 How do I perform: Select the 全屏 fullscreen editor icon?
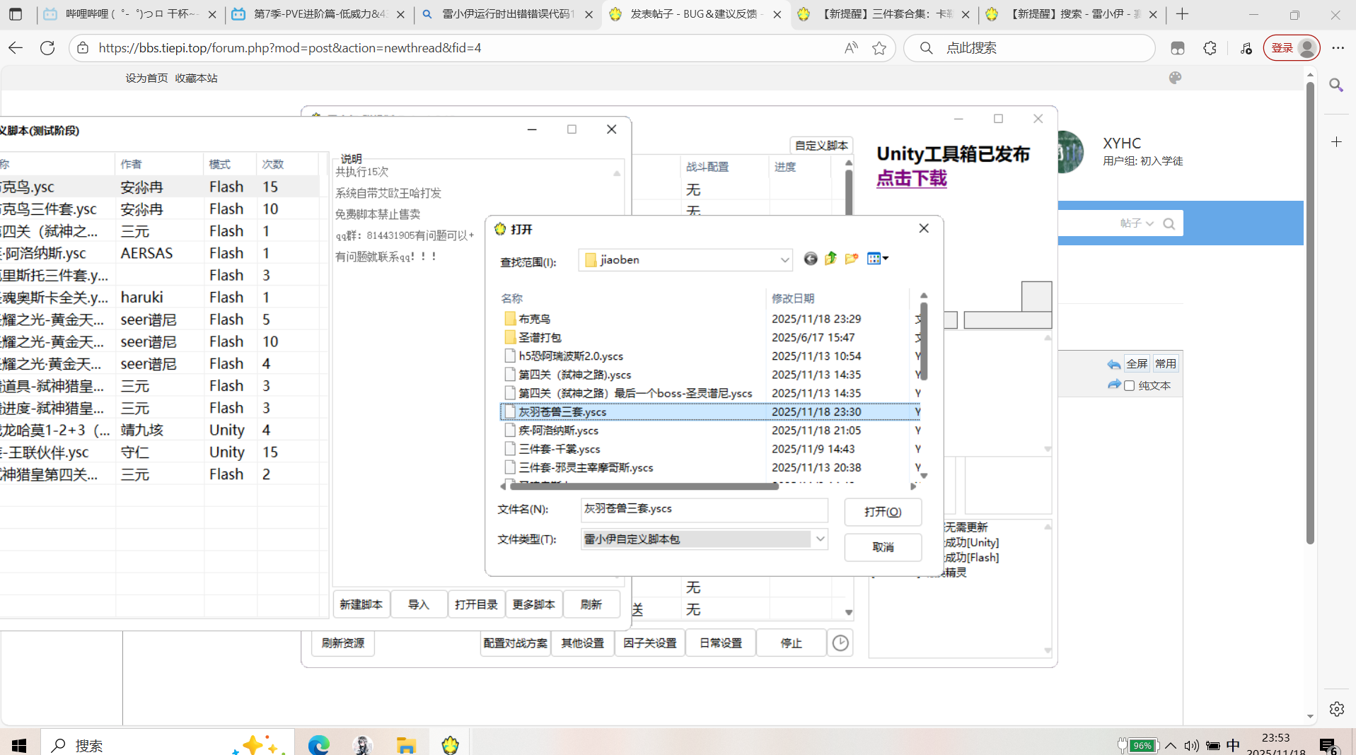[1137, 363]
